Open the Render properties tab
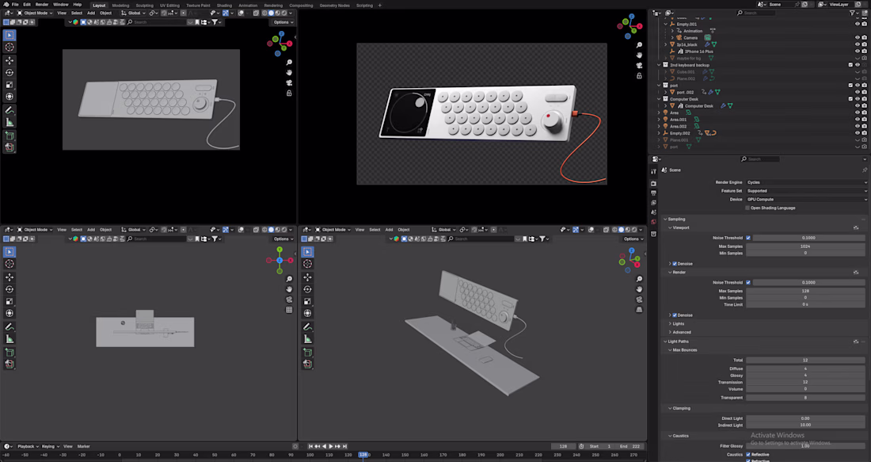The width and height of the screenshot is (871, 462). tap(653, 184)
